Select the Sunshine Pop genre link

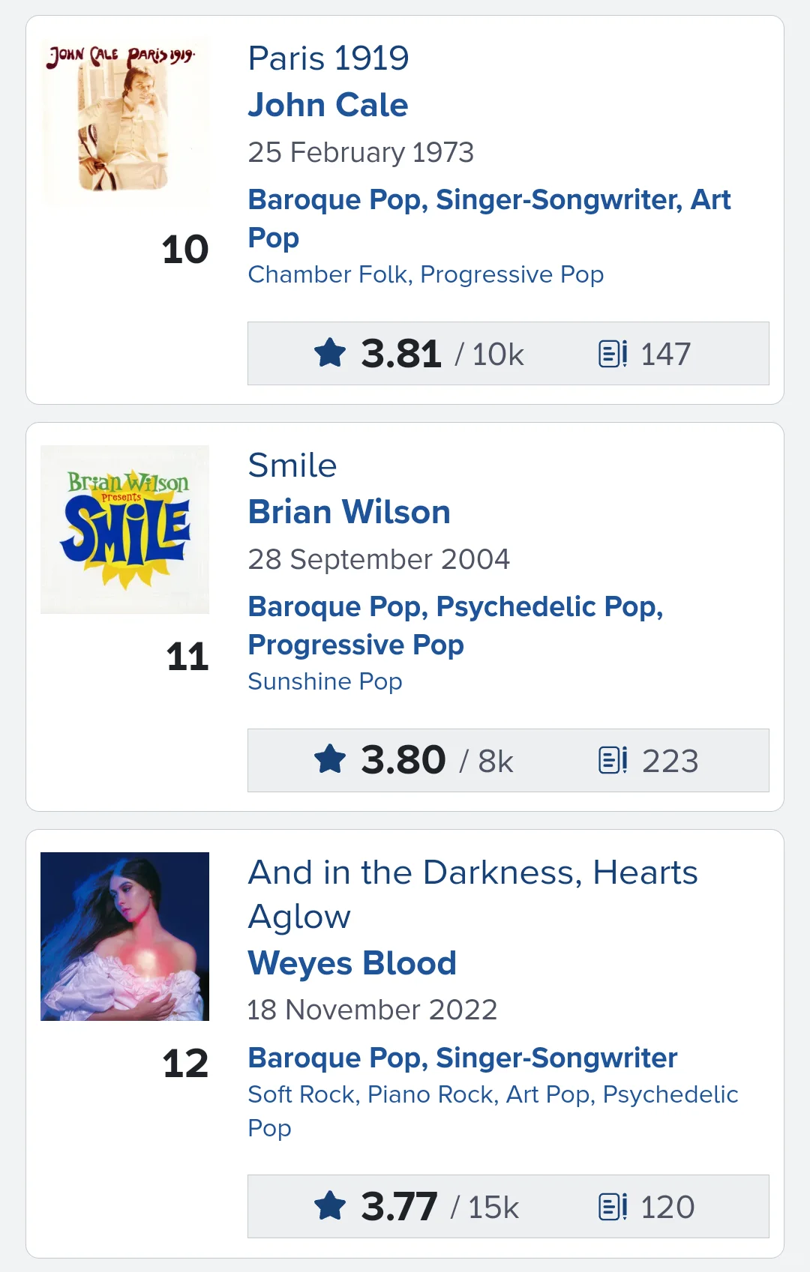tap(325, 681)
